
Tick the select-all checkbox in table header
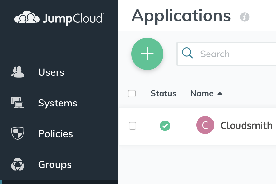pos(132,94)
